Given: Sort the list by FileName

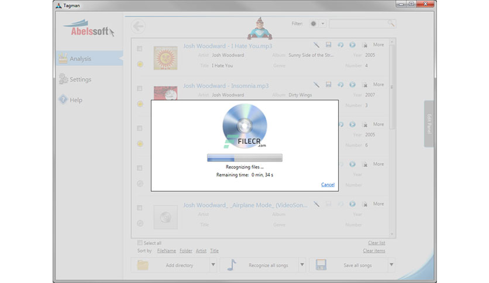Looking at the screenshot, I should point(166,251).
